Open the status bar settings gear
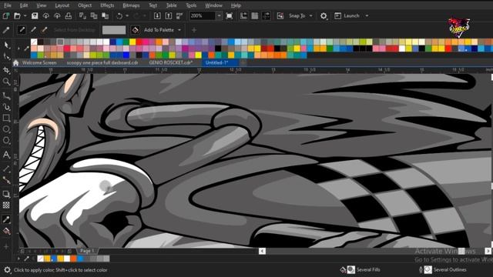Viewport: 493px width, 277px height. pos(7,270)
